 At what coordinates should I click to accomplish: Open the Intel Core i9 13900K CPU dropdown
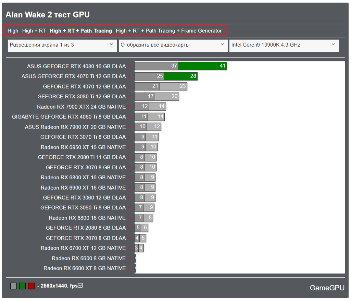click(x=284, y=46)
